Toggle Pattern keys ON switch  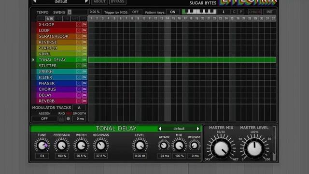pyautogui.click(x=173, y=12)
